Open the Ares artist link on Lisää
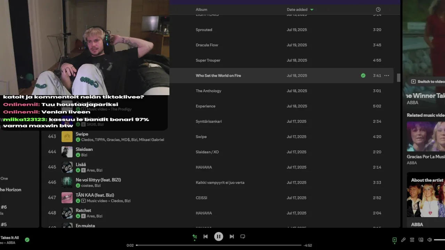This screenshot has height=250, width=445. pos(90,170)
